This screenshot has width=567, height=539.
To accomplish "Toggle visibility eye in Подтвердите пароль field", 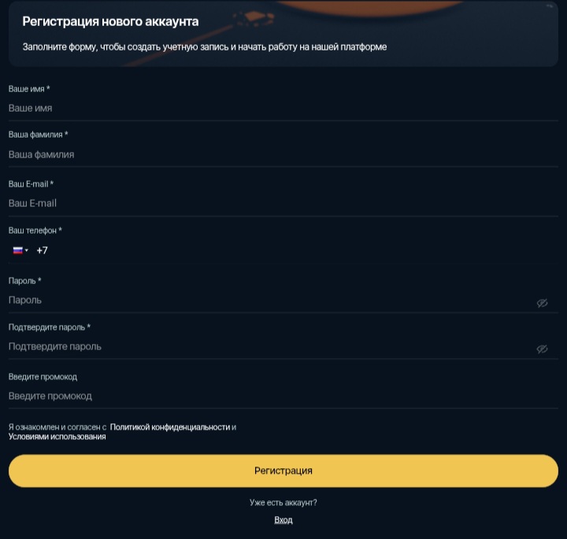I will click(x=542, y=349).
